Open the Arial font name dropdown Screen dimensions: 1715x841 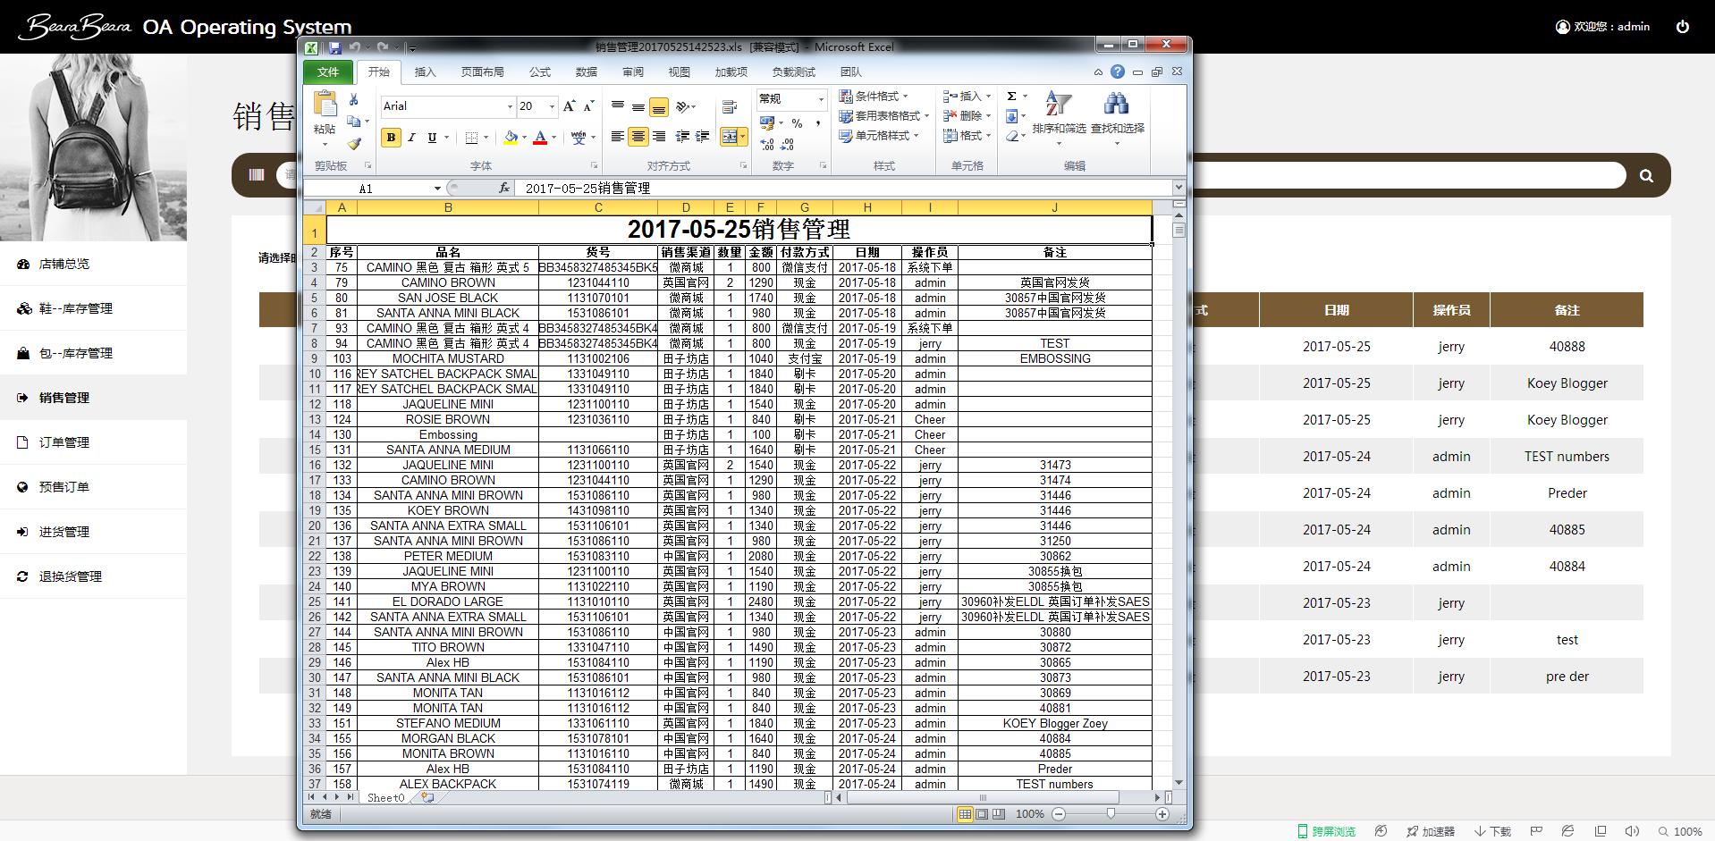[x=510, y=106]
